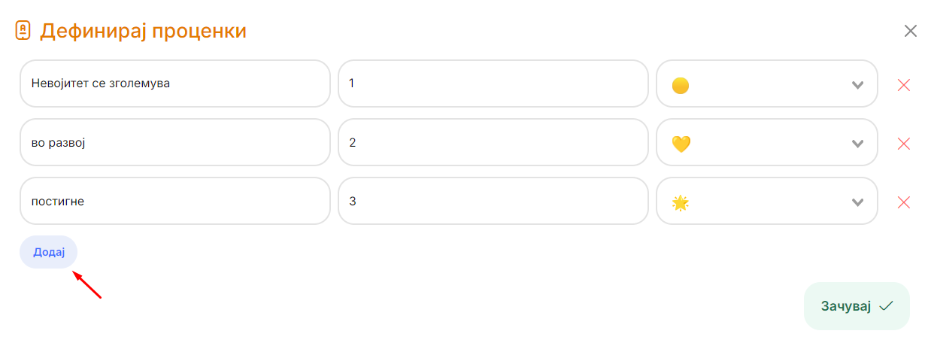Image resolution: width=928 pixels, height=346 pixels.
Task: Click the value field containing 1
Action: [x=493, y=83]
